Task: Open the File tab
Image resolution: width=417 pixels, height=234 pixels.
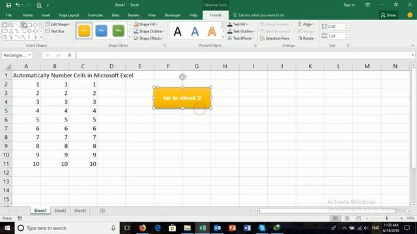Action: point(8,16)
